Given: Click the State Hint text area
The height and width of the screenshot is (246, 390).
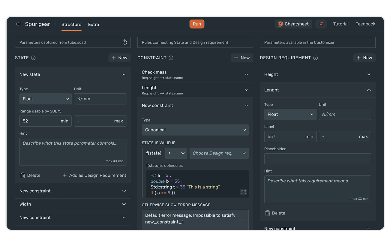Looking at the screenshot, I should pyautogui.click(x=73, y=151).
